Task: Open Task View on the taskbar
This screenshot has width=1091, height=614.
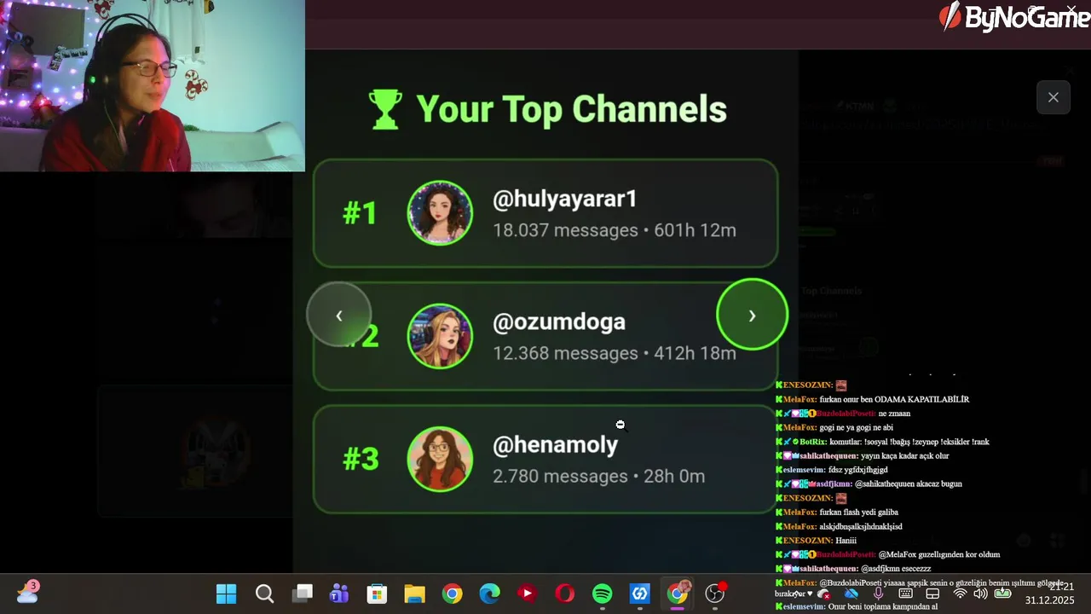Action: pyautogui.click(x=302, y=594)
